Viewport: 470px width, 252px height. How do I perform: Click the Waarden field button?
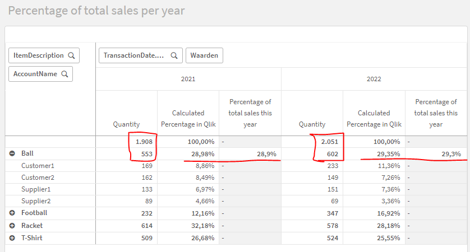tap(205, 55)
